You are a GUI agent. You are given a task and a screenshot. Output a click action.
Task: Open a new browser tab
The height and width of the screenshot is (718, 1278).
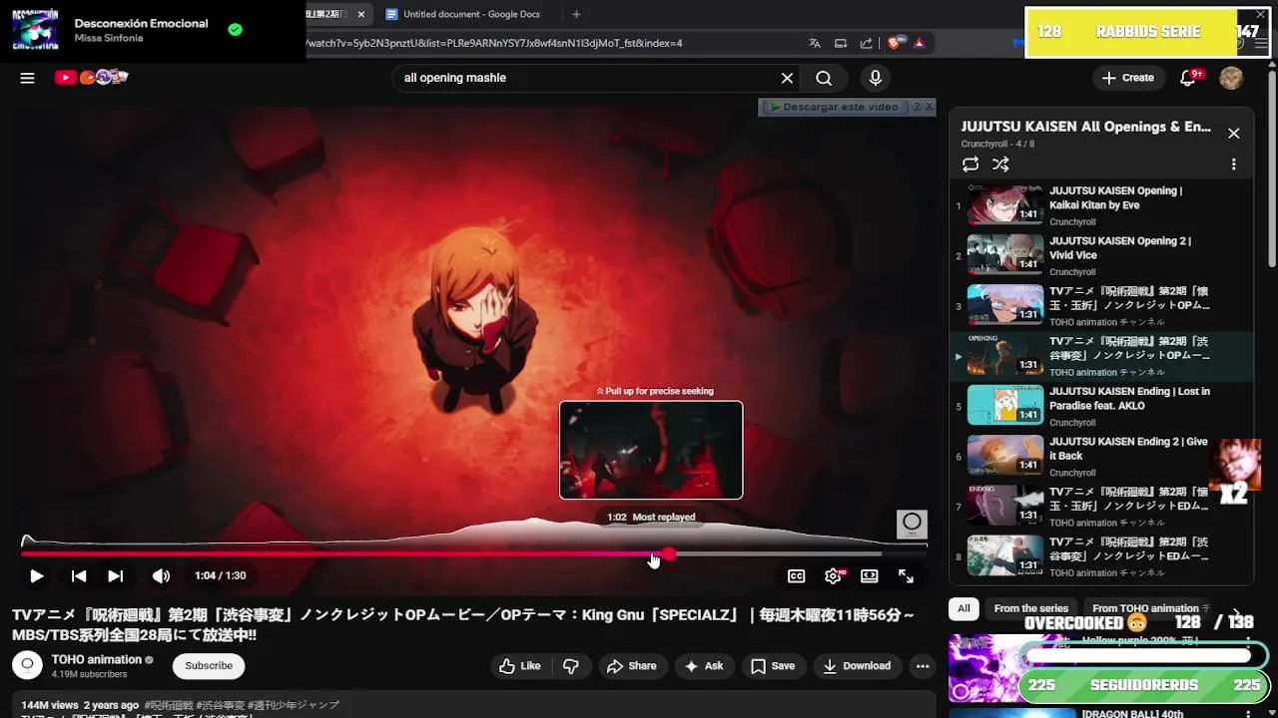click(x=576, y=14)
